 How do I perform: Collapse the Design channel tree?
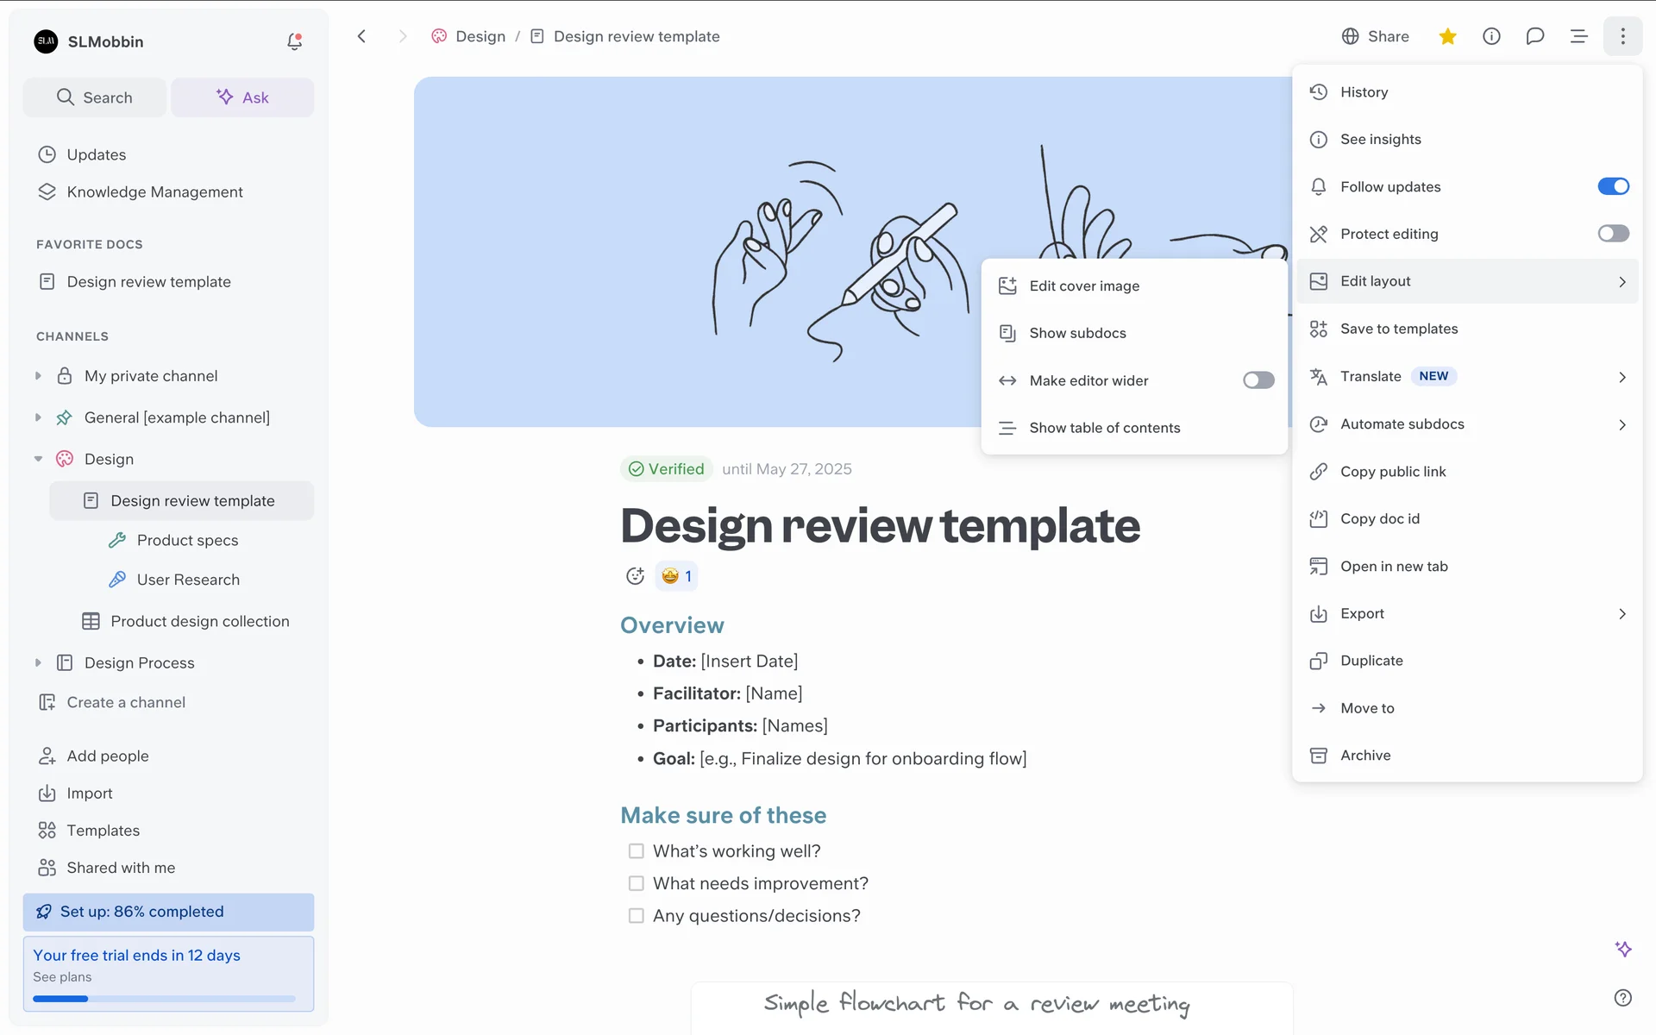pyautogui.click(x=38, y=459)
